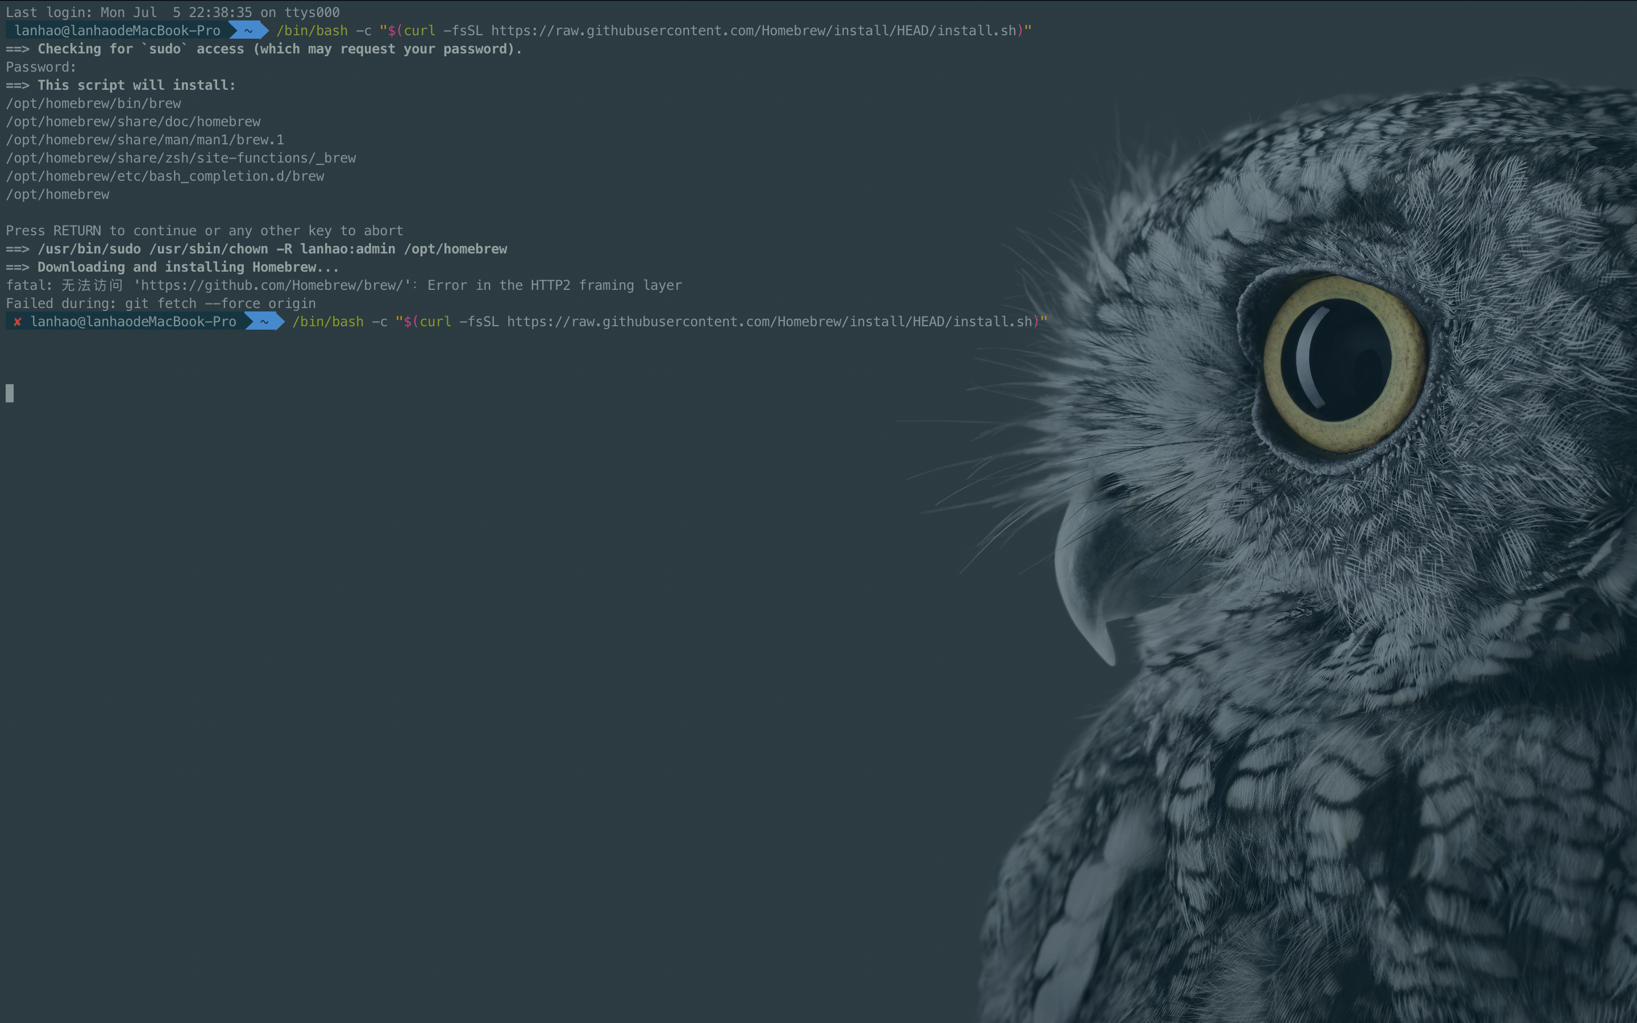
Task: Click the blue tilde segment in first prompt
Action: point(248,31)
